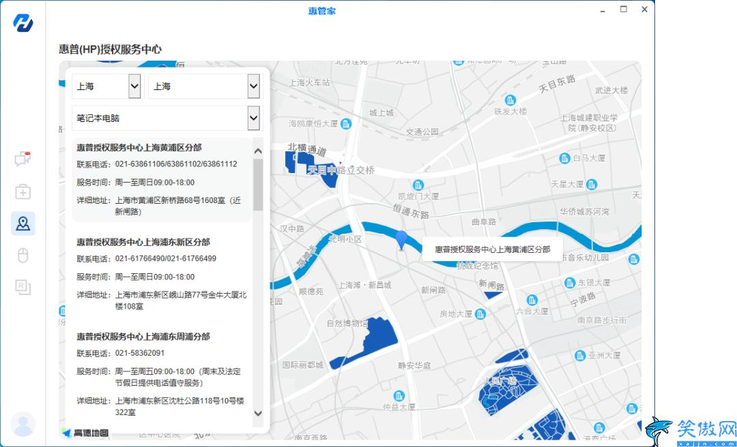Click the service list scroll-up arrow
Image resolution: width=737 pixels, height=447 pixels.
257,151
